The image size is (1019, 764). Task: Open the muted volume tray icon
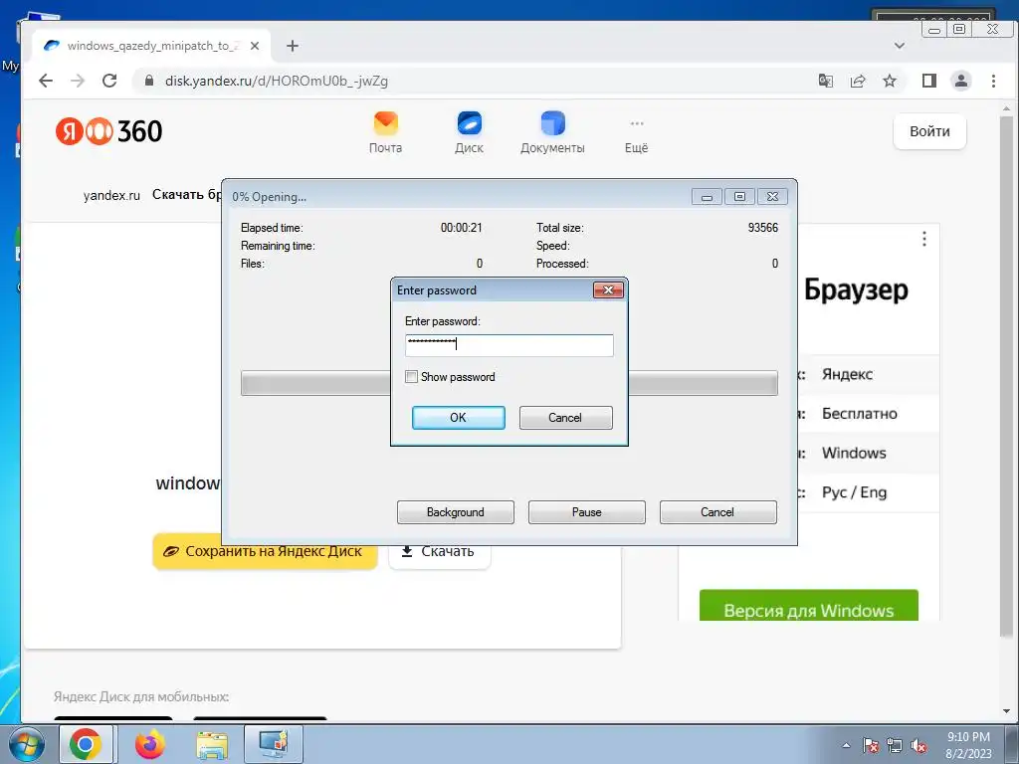(918, 745)
